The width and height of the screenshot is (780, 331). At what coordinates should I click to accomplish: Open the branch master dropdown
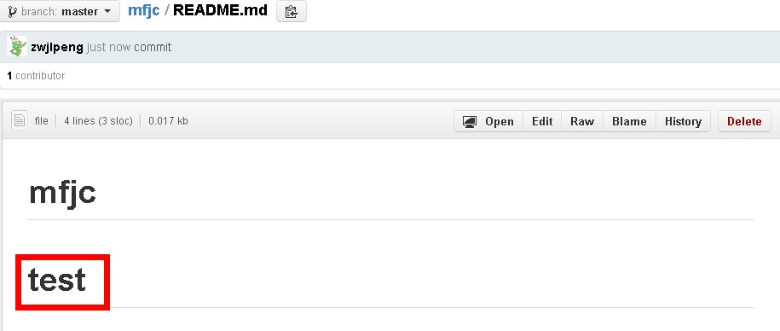coord(59,11)
